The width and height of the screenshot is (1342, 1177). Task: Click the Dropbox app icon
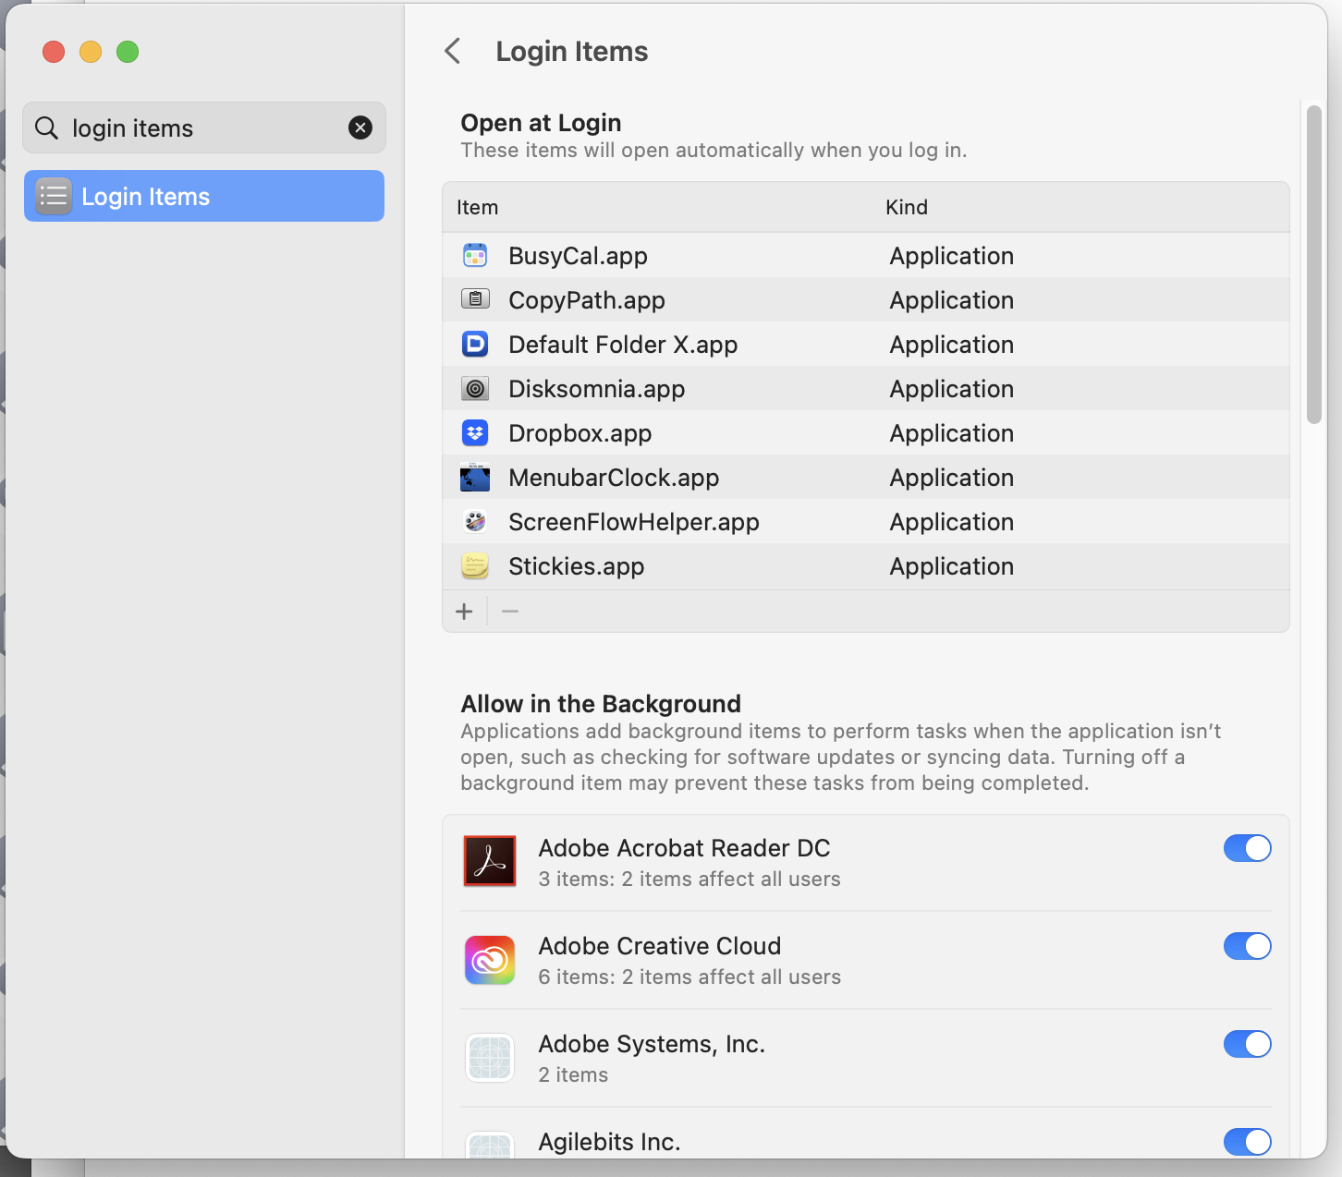(x=475, y=433)
